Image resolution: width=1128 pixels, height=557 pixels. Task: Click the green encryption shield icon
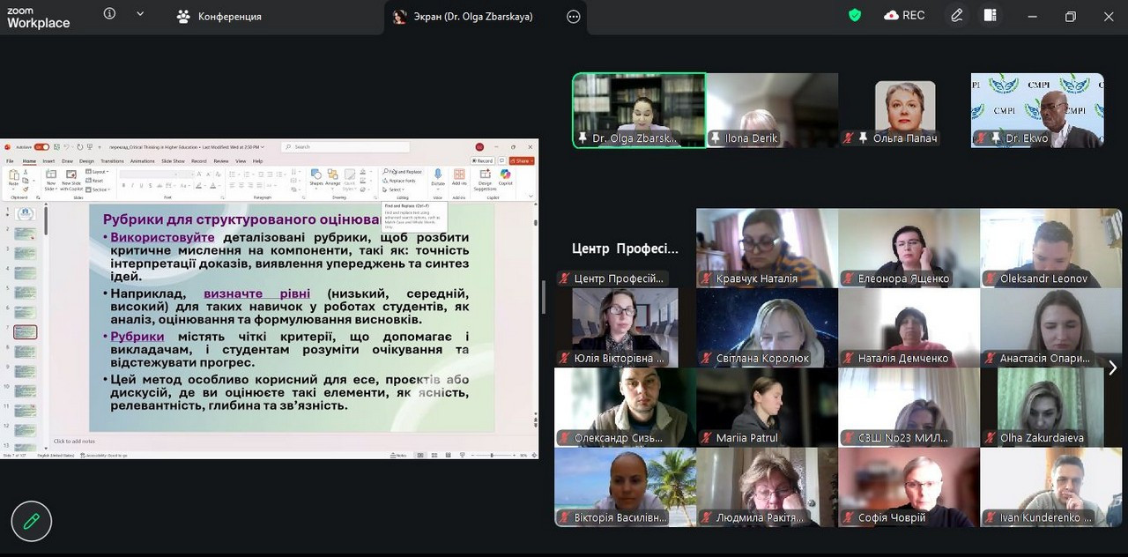tap(855, 15)
